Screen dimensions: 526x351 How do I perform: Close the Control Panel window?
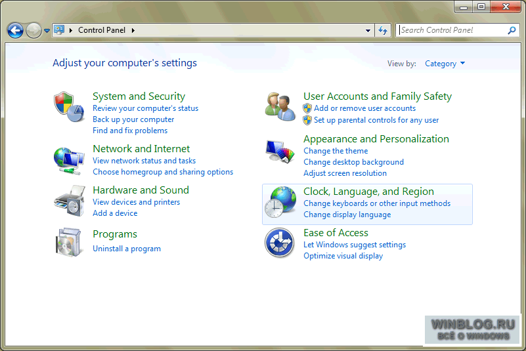tap(506, 7)
